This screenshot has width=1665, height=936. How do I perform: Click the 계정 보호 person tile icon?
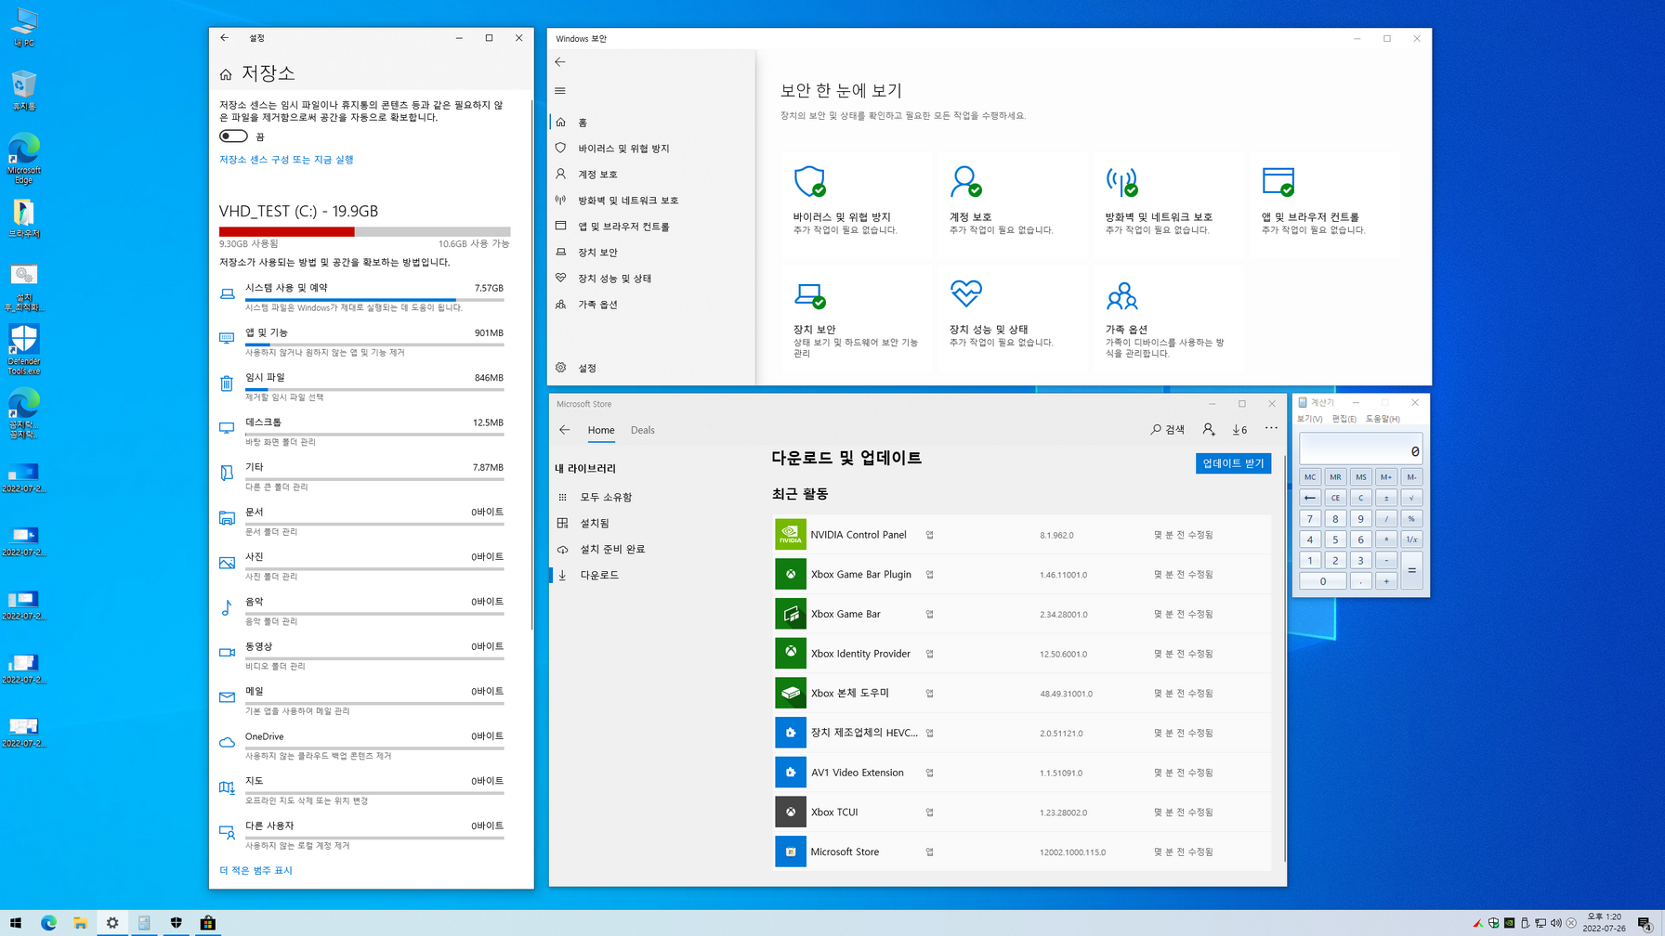[x=965, y=182]
